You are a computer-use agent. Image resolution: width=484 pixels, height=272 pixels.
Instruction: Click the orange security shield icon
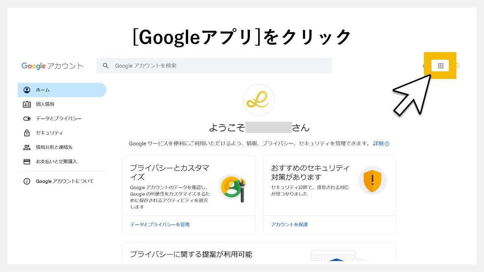(372, 181)
